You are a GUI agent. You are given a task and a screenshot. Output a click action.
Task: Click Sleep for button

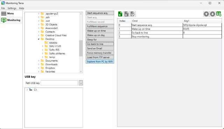tap(100, 39)
